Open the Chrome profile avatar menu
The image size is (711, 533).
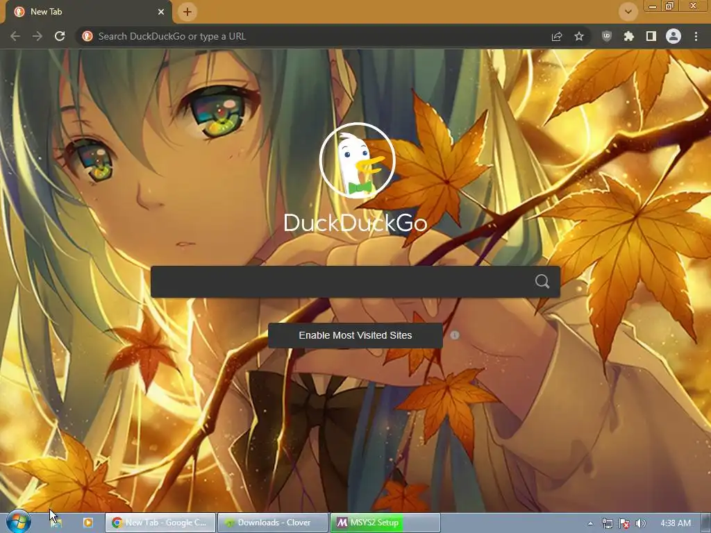tap(674, 36)
